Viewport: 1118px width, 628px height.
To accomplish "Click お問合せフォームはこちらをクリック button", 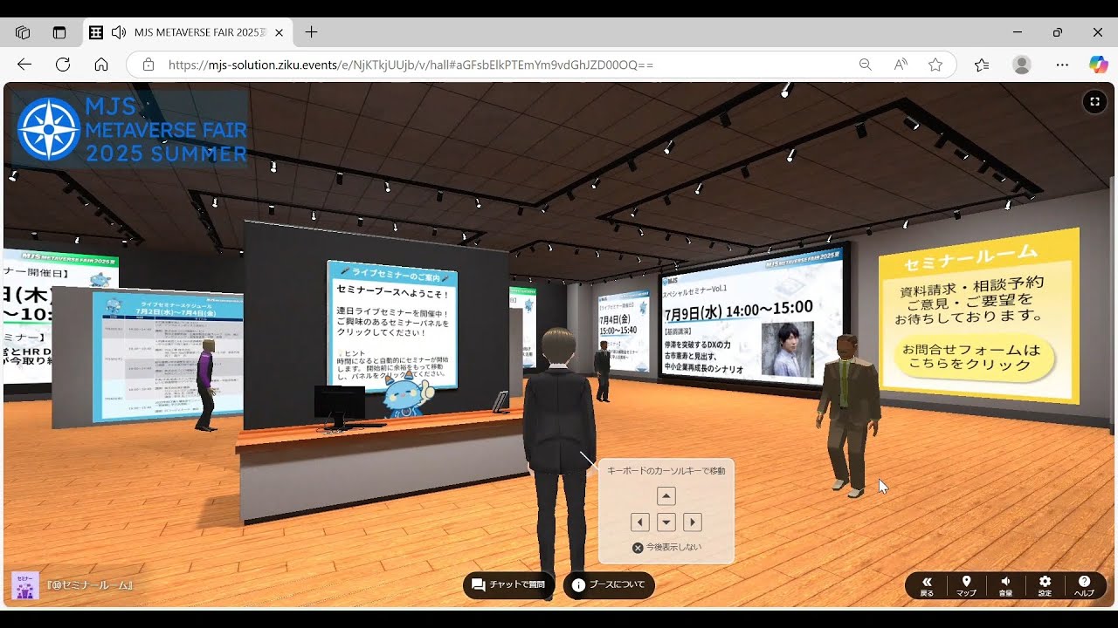I will (x=972, y=358).
